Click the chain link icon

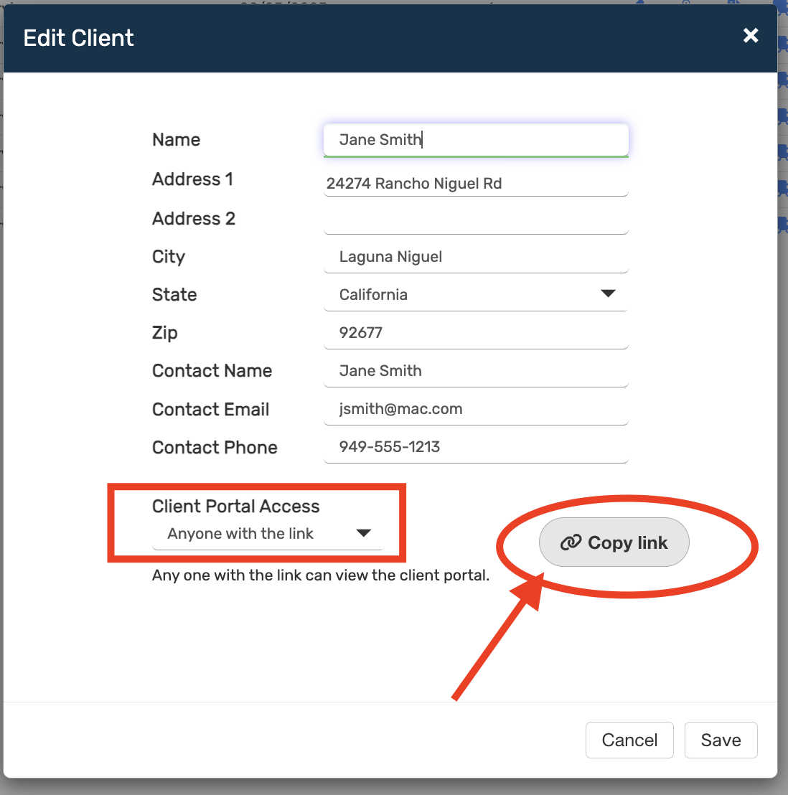(571, 543)
